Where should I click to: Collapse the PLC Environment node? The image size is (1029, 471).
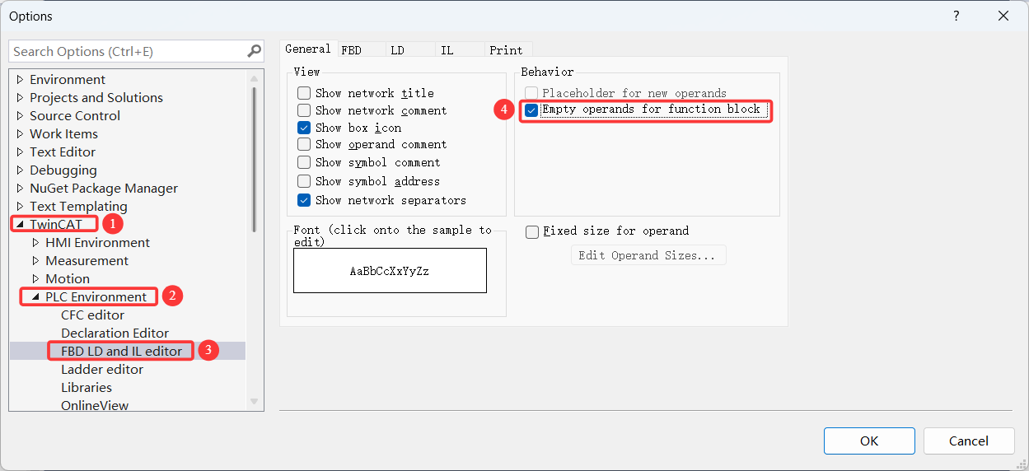tap(35, 297)
